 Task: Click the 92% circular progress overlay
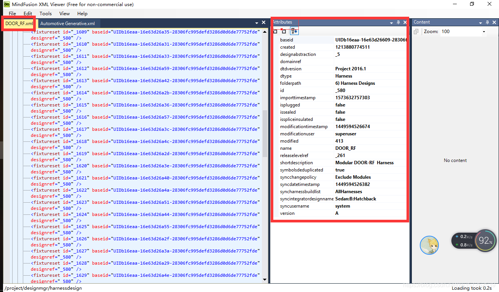click(x=485, y=241)
